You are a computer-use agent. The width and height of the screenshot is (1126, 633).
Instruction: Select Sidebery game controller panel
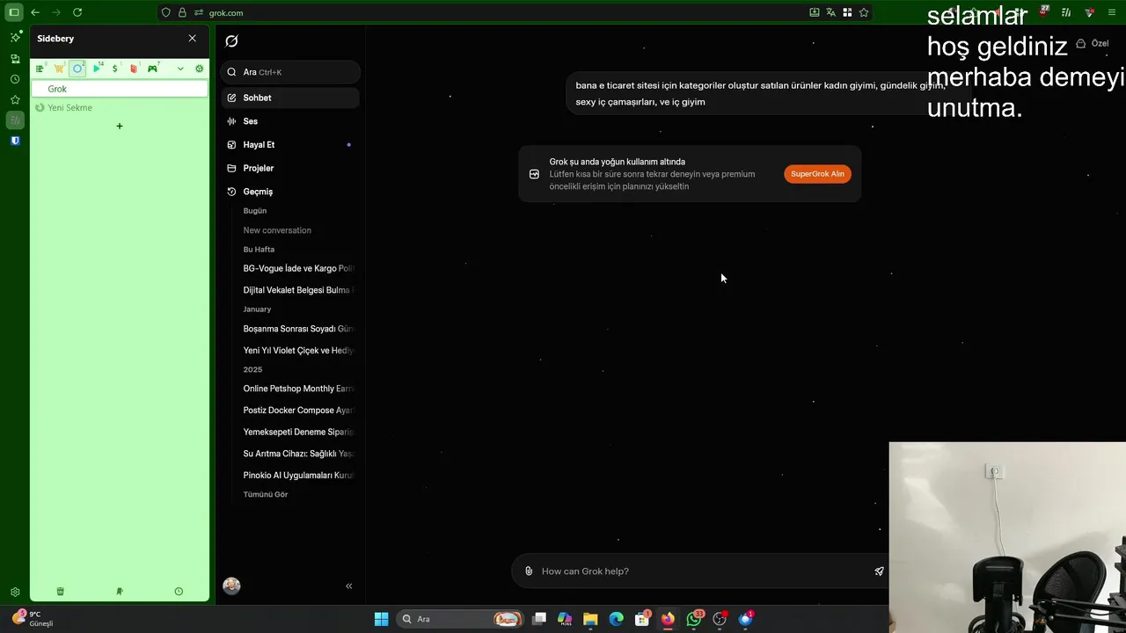pyautogui.click(x=153, y=69)
